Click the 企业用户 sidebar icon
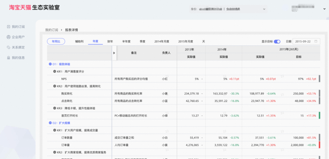 pyautogui.click(x=9, y=37)
